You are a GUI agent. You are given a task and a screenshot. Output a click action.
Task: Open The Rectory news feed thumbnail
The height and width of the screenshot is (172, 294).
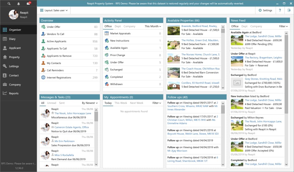click(x=237, y=61)
